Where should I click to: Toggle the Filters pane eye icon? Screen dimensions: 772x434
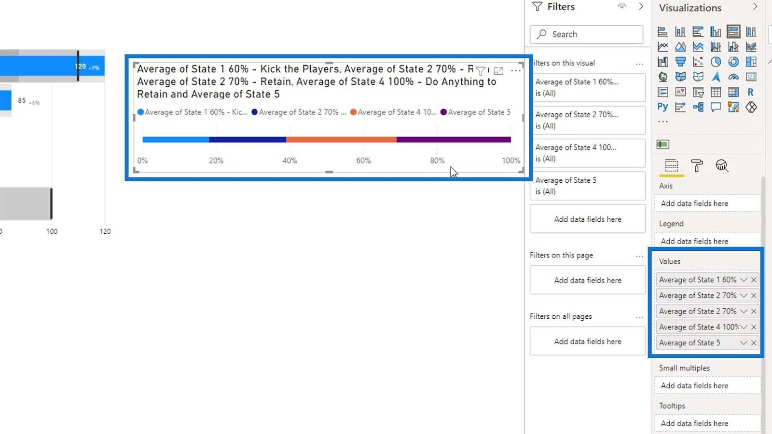tap(622, 6)
